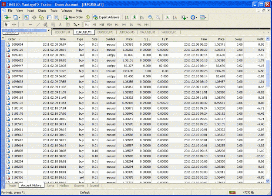Switch chart to line chart style
Viewport: 272px width, 196px height.
pos(142,17)
